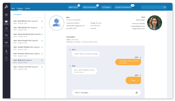
Task: Switch to the New tab
Action: [x=13, y=8]
